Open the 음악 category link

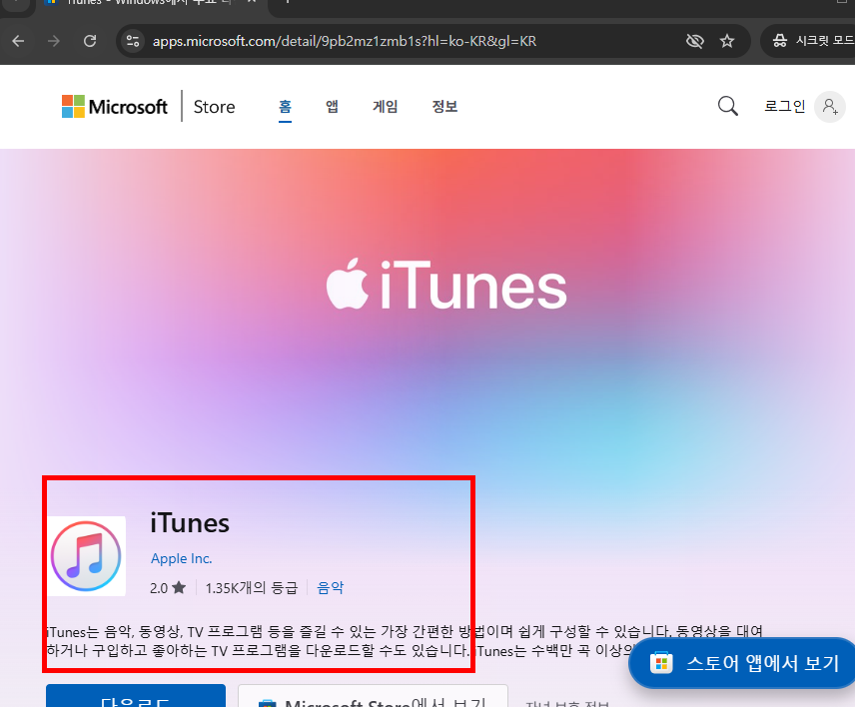tap(330, 587)
